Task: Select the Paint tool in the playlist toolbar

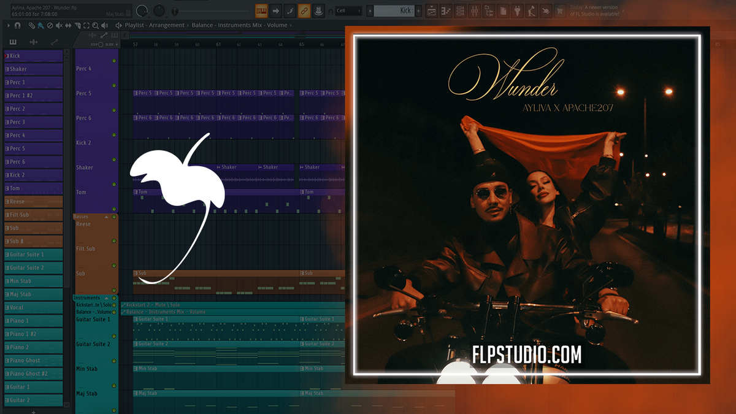Action: (40, 25)
